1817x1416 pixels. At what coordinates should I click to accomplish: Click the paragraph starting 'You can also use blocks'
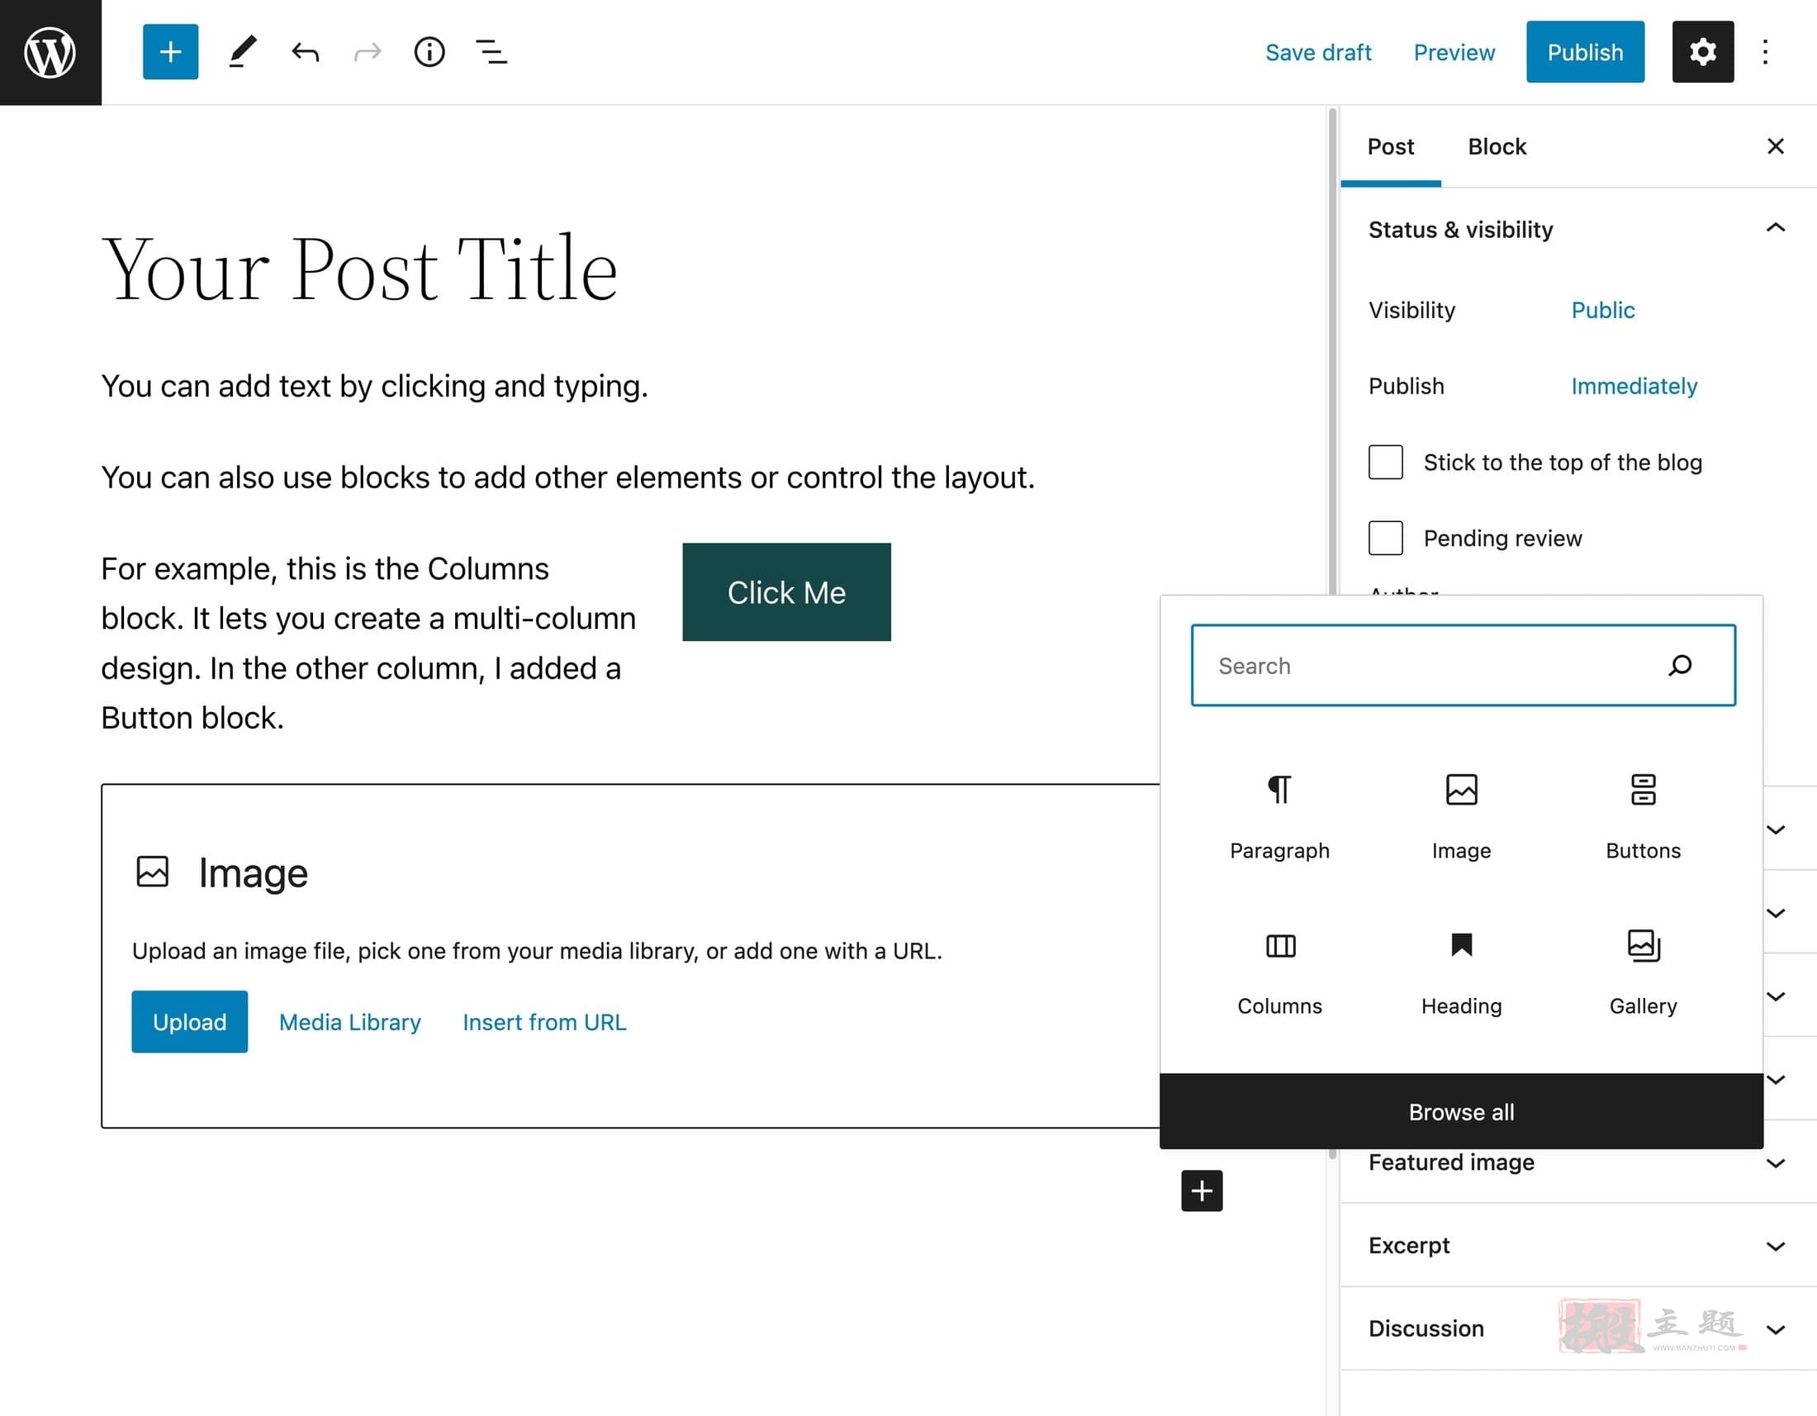567,478
